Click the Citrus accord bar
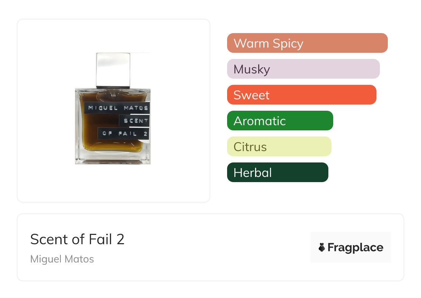 pos(279,147)
